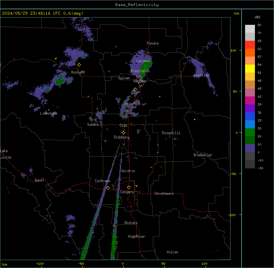The image size is (274, 268).
Task: Select the Blackfalds label
Action: tap(140, 71)
